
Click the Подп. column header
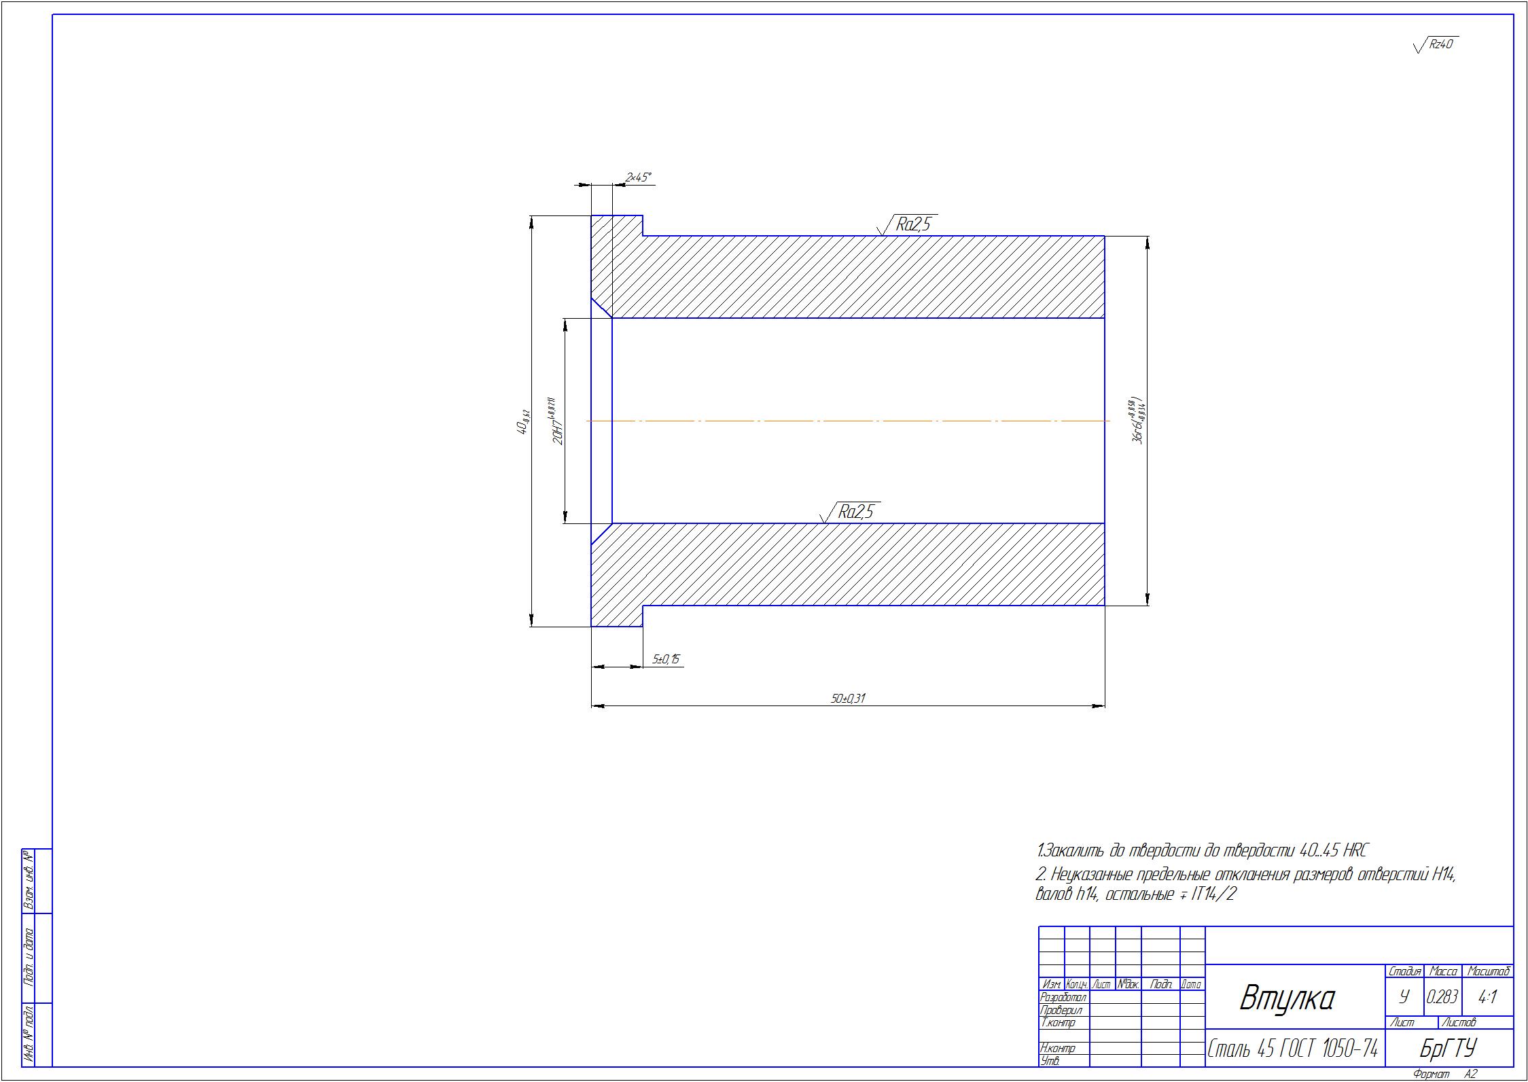pyautogui.click(x=1160, y=984)
